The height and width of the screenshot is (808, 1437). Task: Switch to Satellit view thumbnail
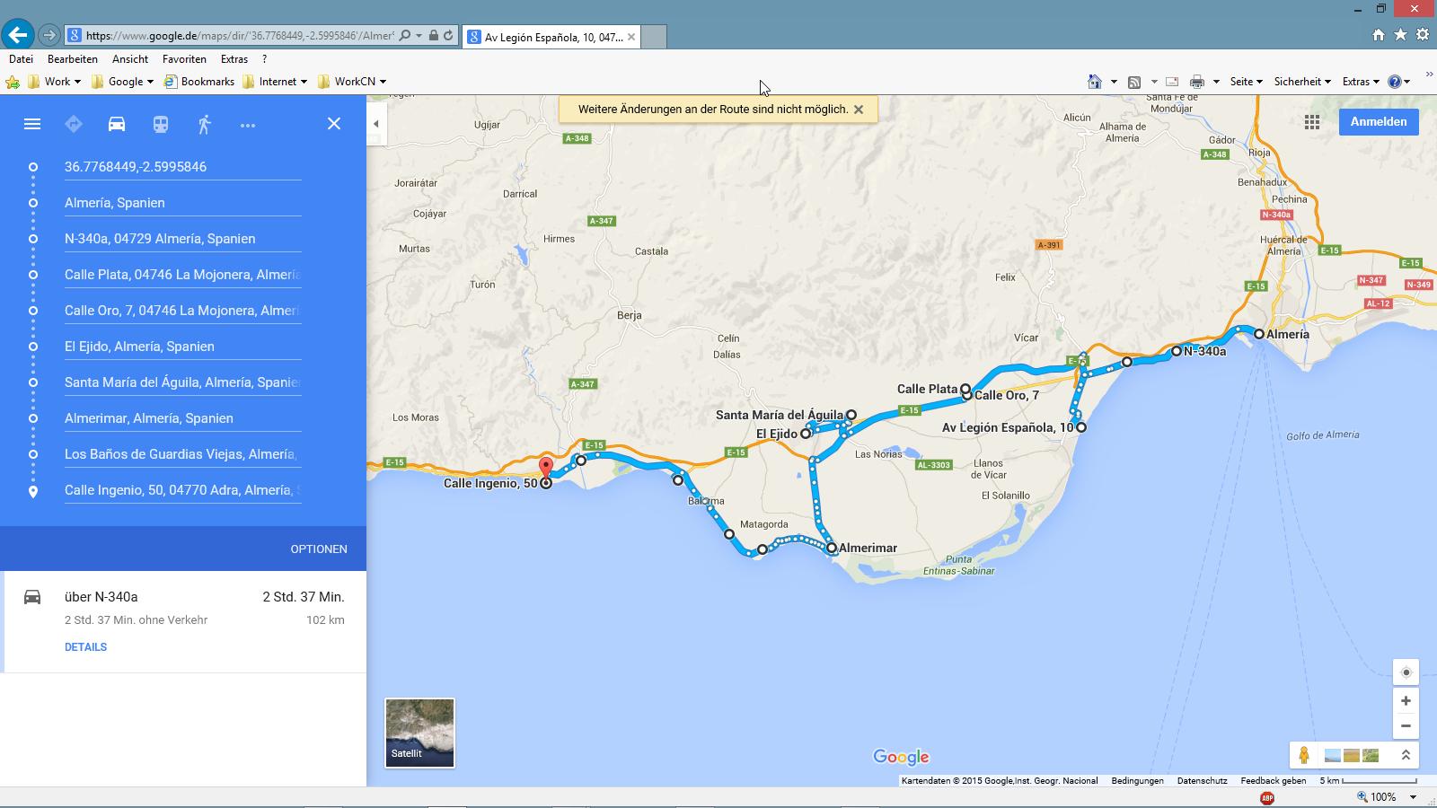click(419, 733)
